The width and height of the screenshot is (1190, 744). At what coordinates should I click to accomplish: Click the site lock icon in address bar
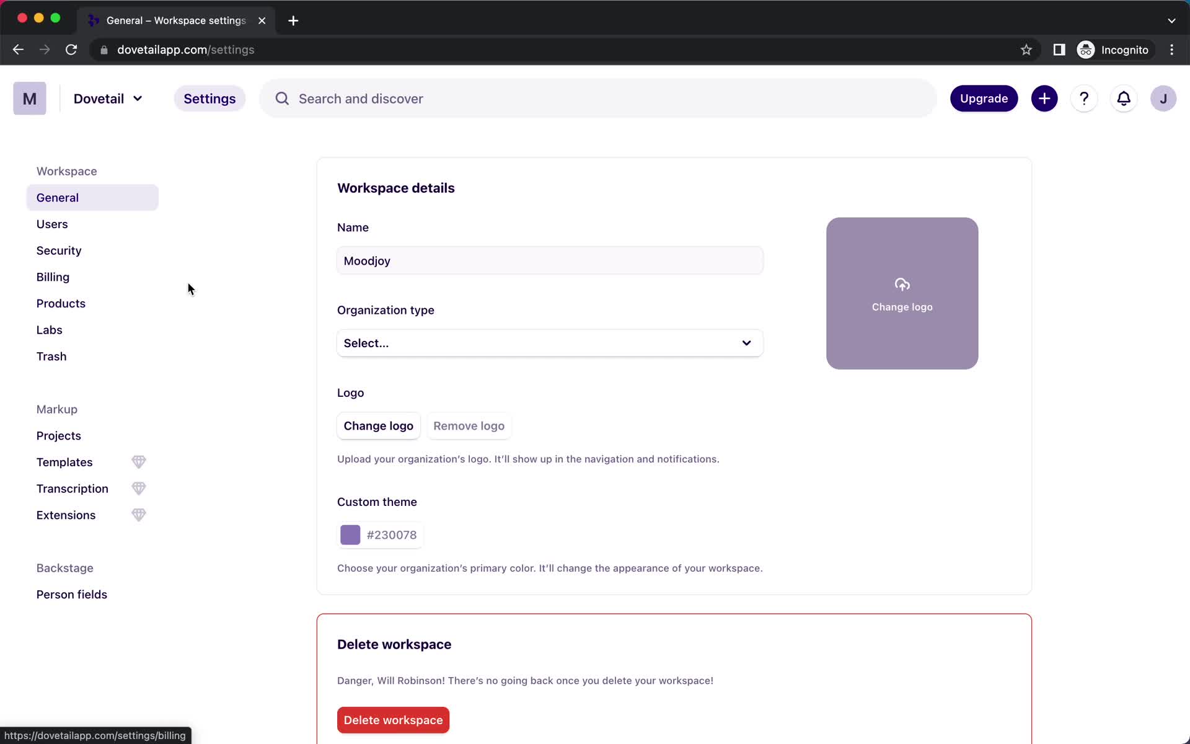[104, 50]
